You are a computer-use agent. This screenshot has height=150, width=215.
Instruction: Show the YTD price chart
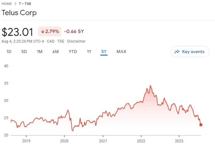point(73,52)
